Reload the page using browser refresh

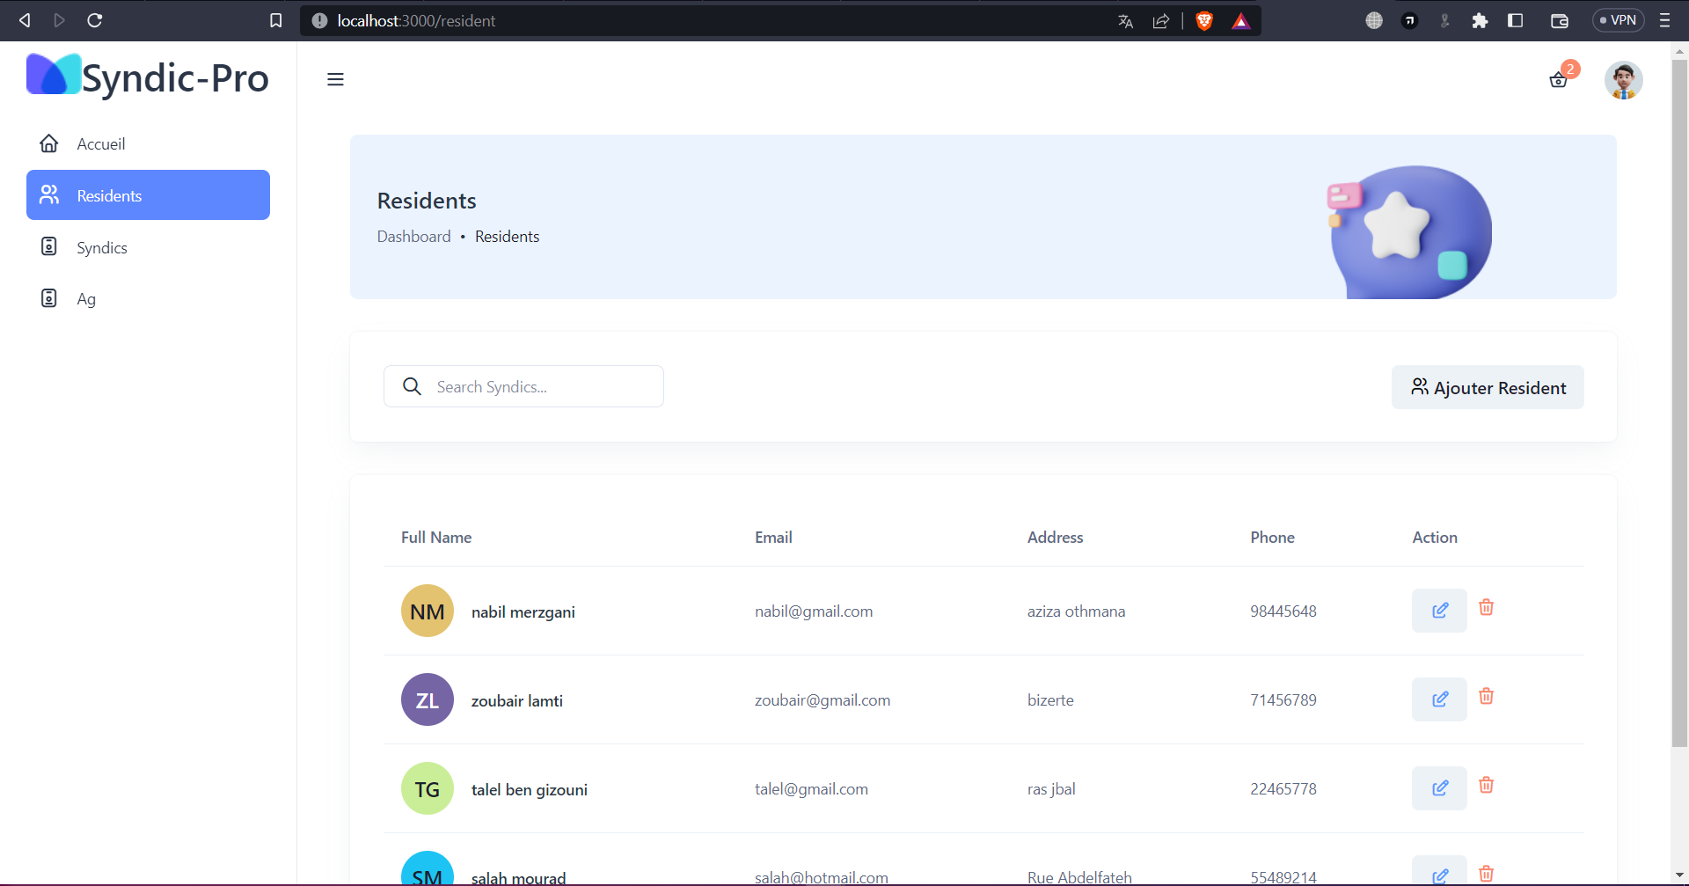tap(95, 20)
